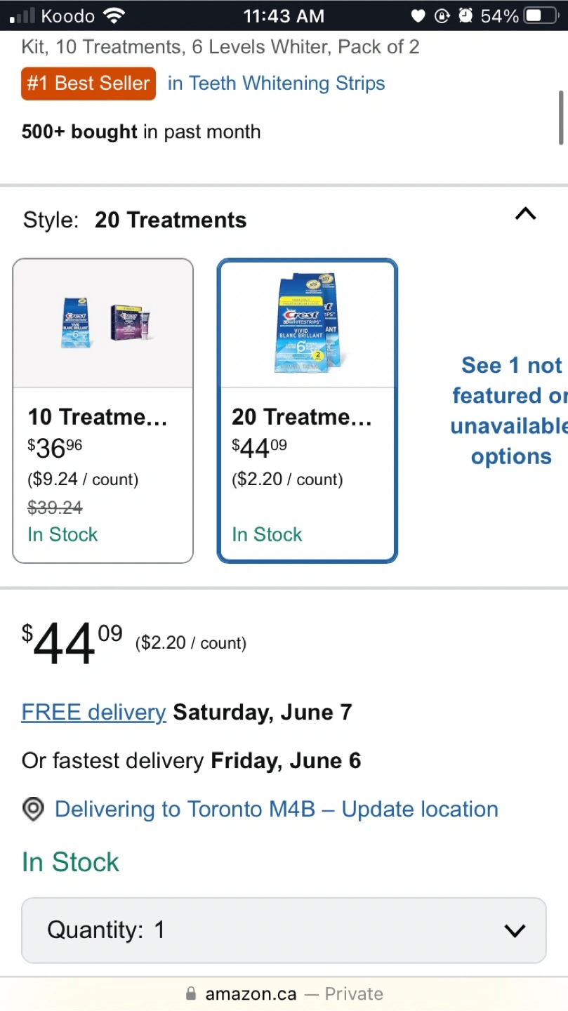Tap the 20 Treatments Crest product thumbnail
The height and width of the screenshot is (1011, 568).
pos(308,323)
